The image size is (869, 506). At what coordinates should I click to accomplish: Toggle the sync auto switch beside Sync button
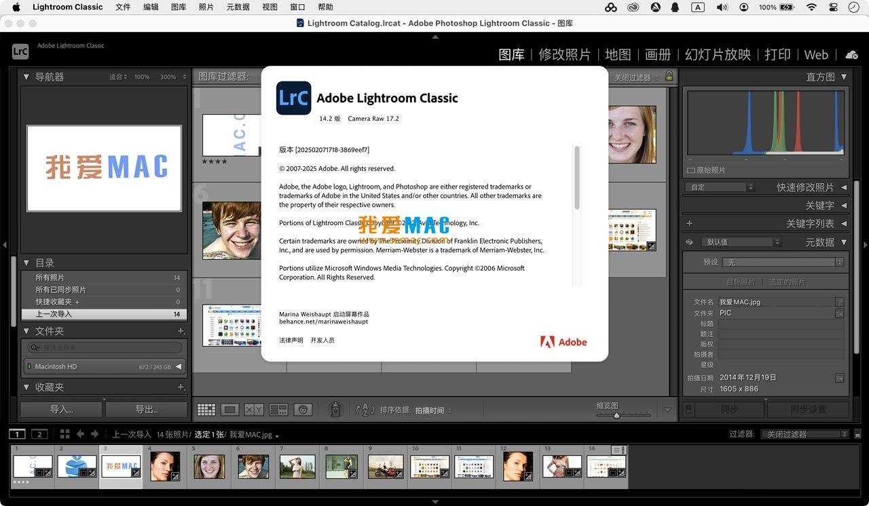click(x=688, y=410)
